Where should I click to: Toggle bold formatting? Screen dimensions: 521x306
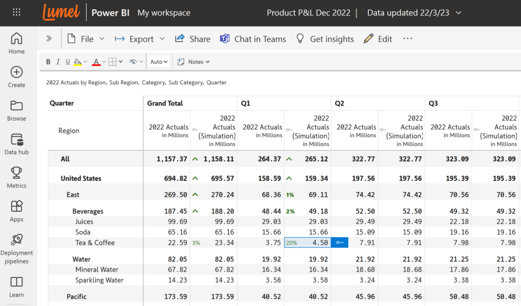pos(48,61)
